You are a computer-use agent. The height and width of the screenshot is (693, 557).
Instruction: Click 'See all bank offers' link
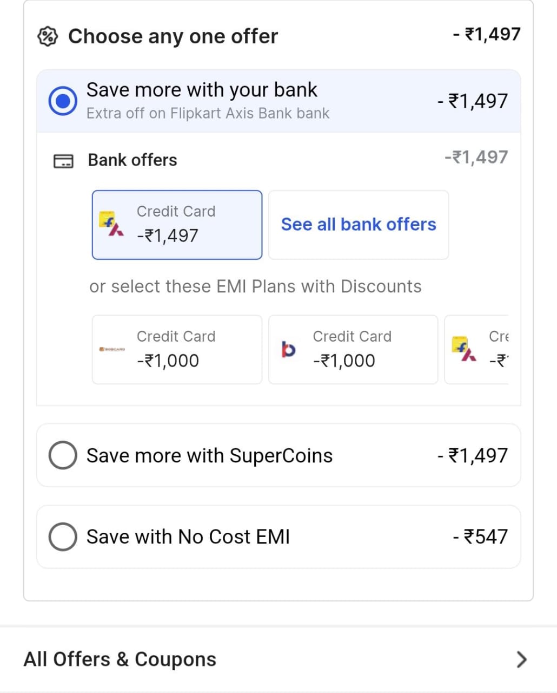(x=359, y=224)
